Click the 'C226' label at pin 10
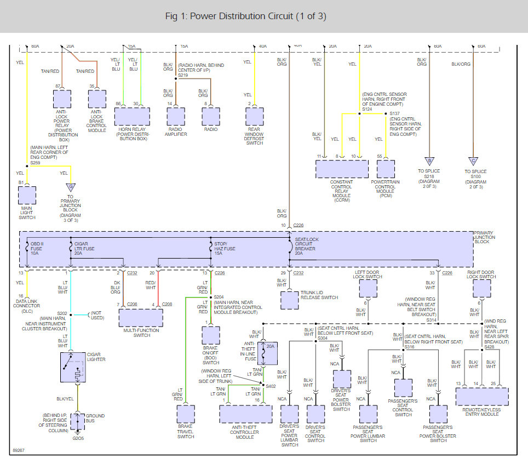 299,225
